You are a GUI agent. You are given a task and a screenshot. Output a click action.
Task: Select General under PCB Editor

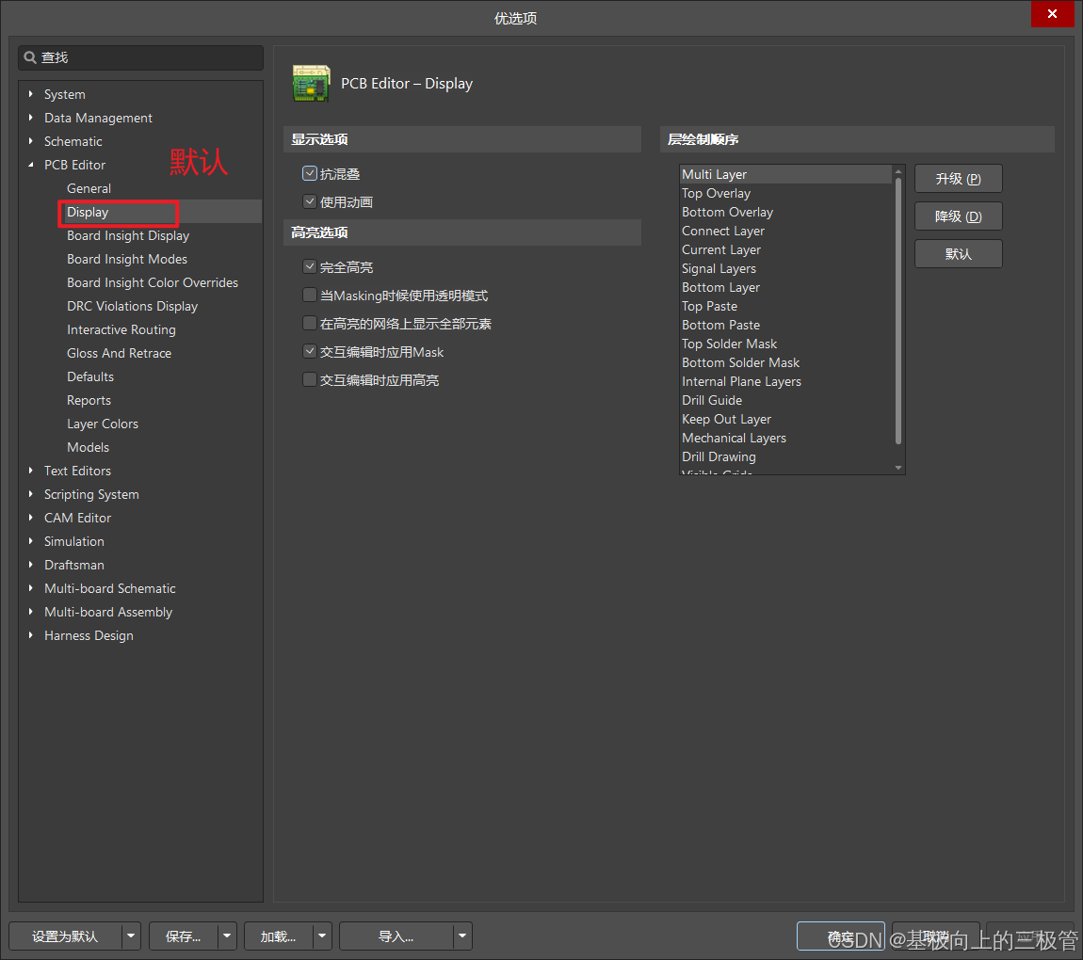click(89, 188)
